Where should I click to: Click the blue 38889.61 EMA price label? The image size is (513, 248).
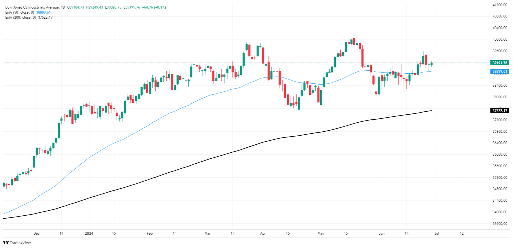click(x=500, y=71)
